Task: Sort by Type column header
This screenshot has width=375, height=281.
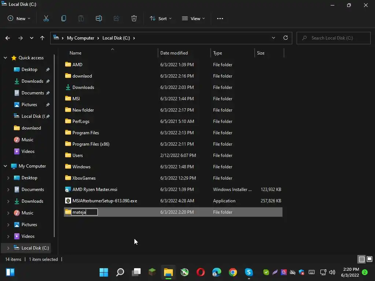Action: [x=218, y=53]
